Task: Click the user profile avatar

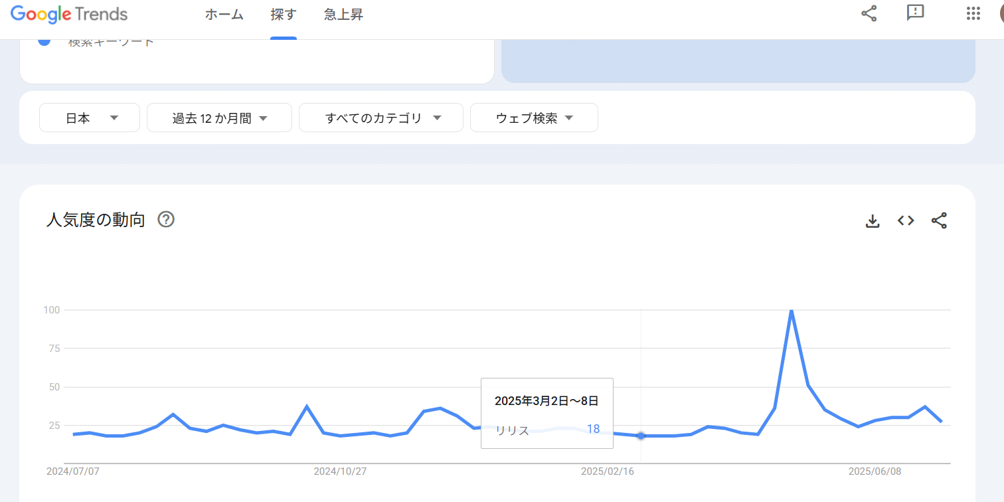Action: (1001, 14)
